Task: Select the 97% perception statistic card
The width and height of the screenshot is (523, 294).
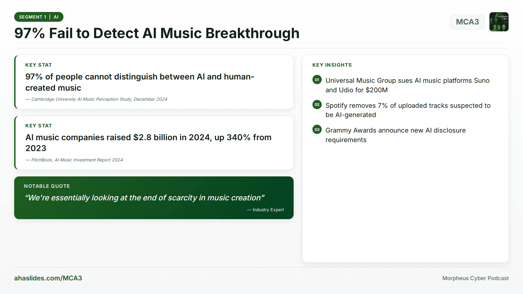Action: click(154, 82)
